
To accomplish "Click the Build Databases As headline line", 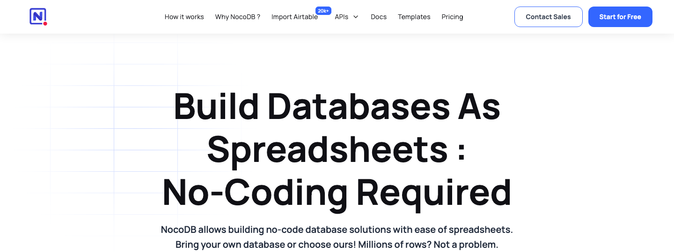I will (337, 106).
